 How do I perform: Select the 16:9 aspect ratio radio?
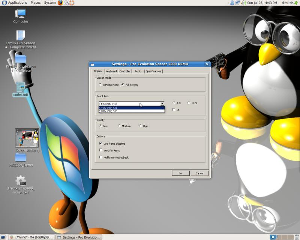[189, 103]
